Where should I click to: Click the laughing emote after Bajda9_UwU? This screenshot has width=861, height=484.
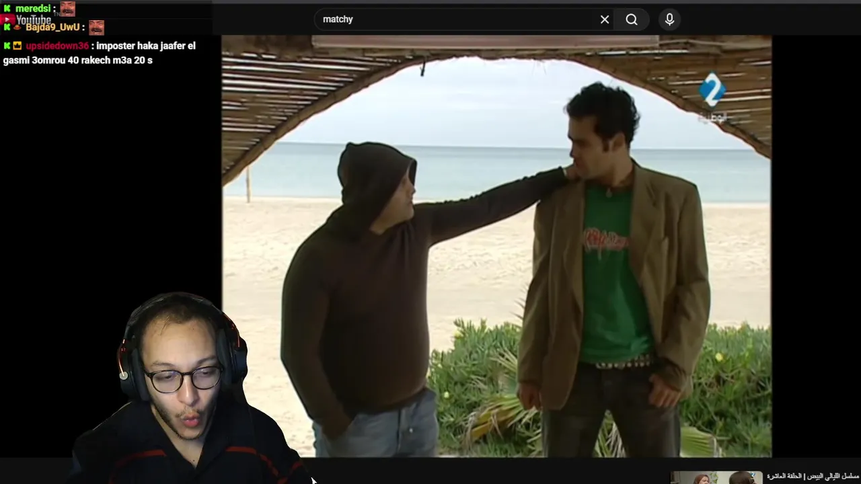coord(96,28)
